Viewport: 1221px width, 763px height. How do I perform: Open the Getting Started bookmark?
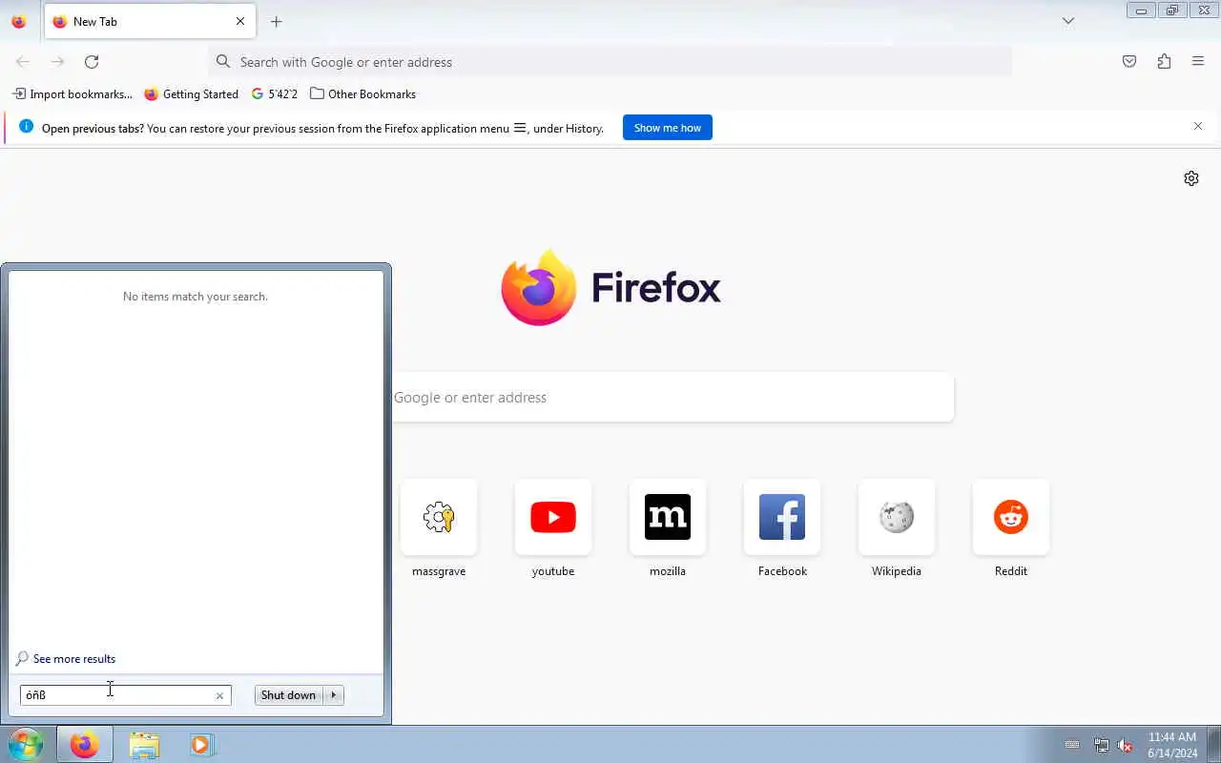[191, 94]
